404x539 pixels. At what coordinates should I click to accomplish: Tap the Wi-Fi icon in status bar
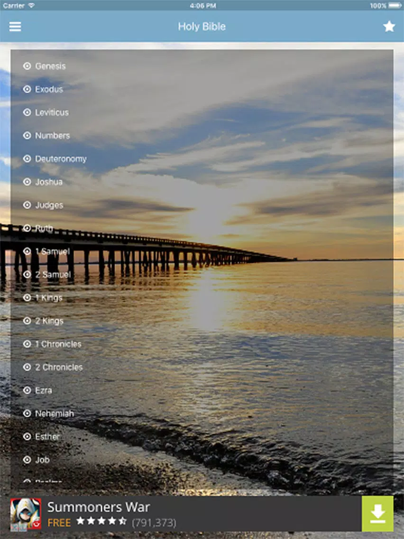point(31,5)
